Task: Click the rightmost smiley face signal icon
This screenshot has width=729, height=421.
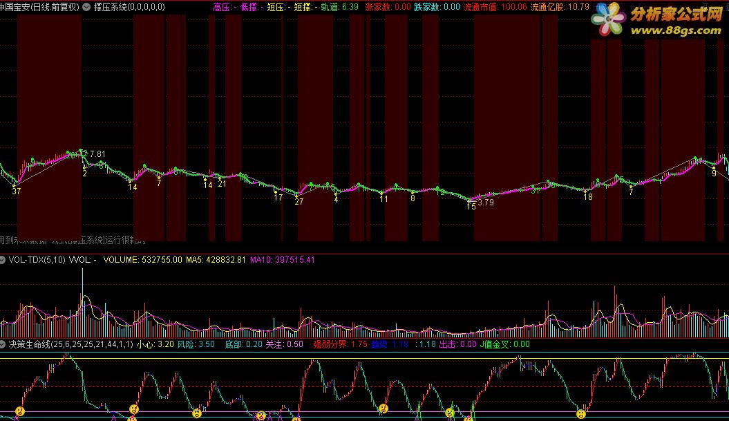Action: [x=580, y=413]
